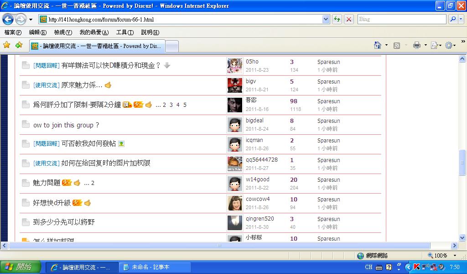This screenshot has width=467, height=274.
Task: Click the Bing search magnifier button
Action: 453,19
